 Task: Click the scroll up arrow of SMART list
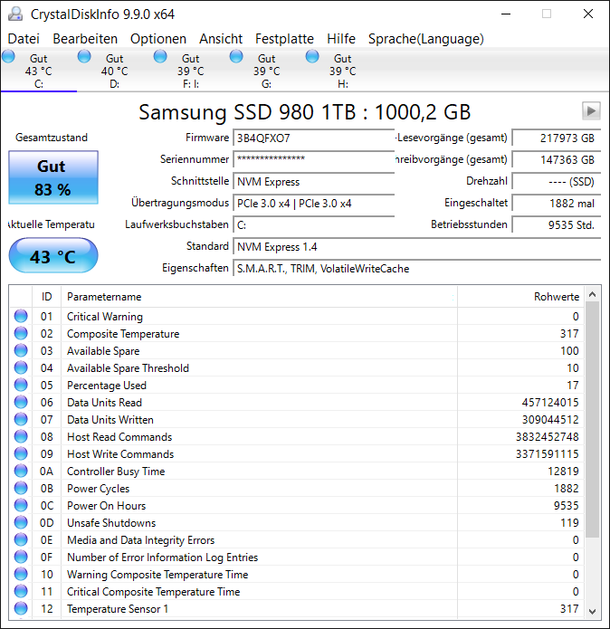point(593,294)
